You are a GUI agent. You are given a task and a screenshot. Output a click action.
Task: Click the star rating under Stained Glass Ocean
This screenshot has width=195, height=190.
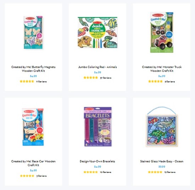point(155,172)
